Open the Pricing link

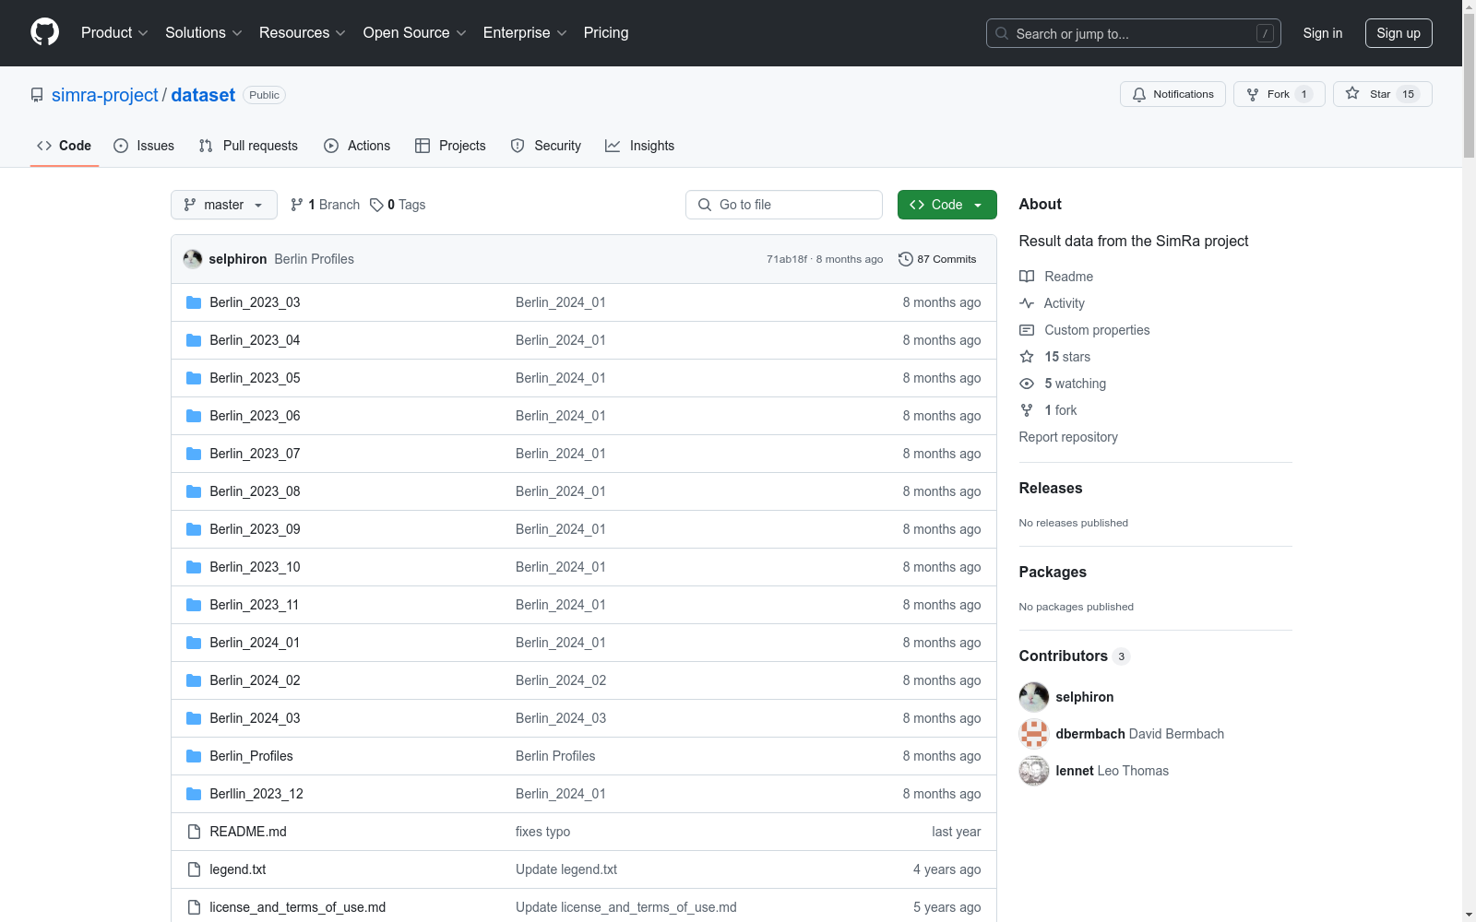[606, 32]
